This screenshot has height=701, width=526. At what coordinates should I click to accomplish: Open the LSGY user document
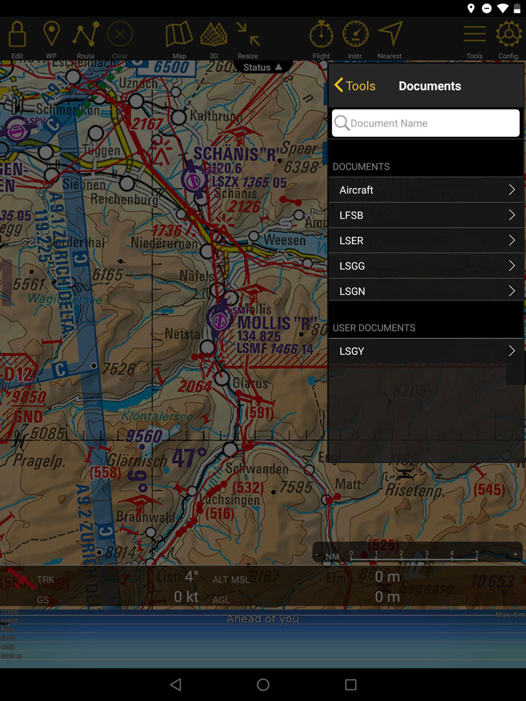425,351
